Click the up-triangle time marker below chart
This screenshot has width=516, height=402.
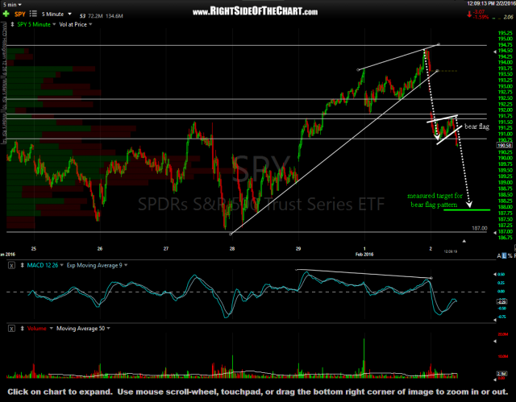pyautogui.click(x=464, y=241)
